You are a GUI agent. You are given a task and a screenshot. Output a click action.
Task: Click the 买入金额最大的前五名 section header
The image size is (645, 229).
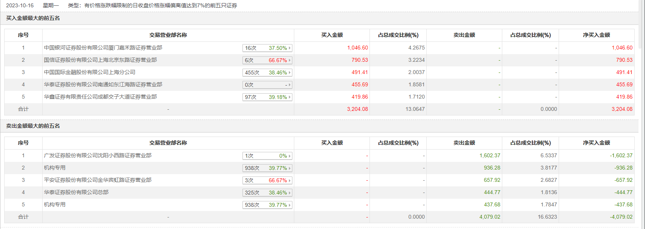(33, 18)
